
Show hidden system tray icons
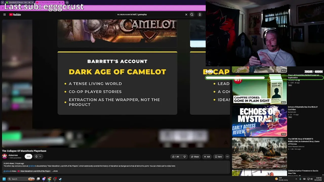point(296,179)
